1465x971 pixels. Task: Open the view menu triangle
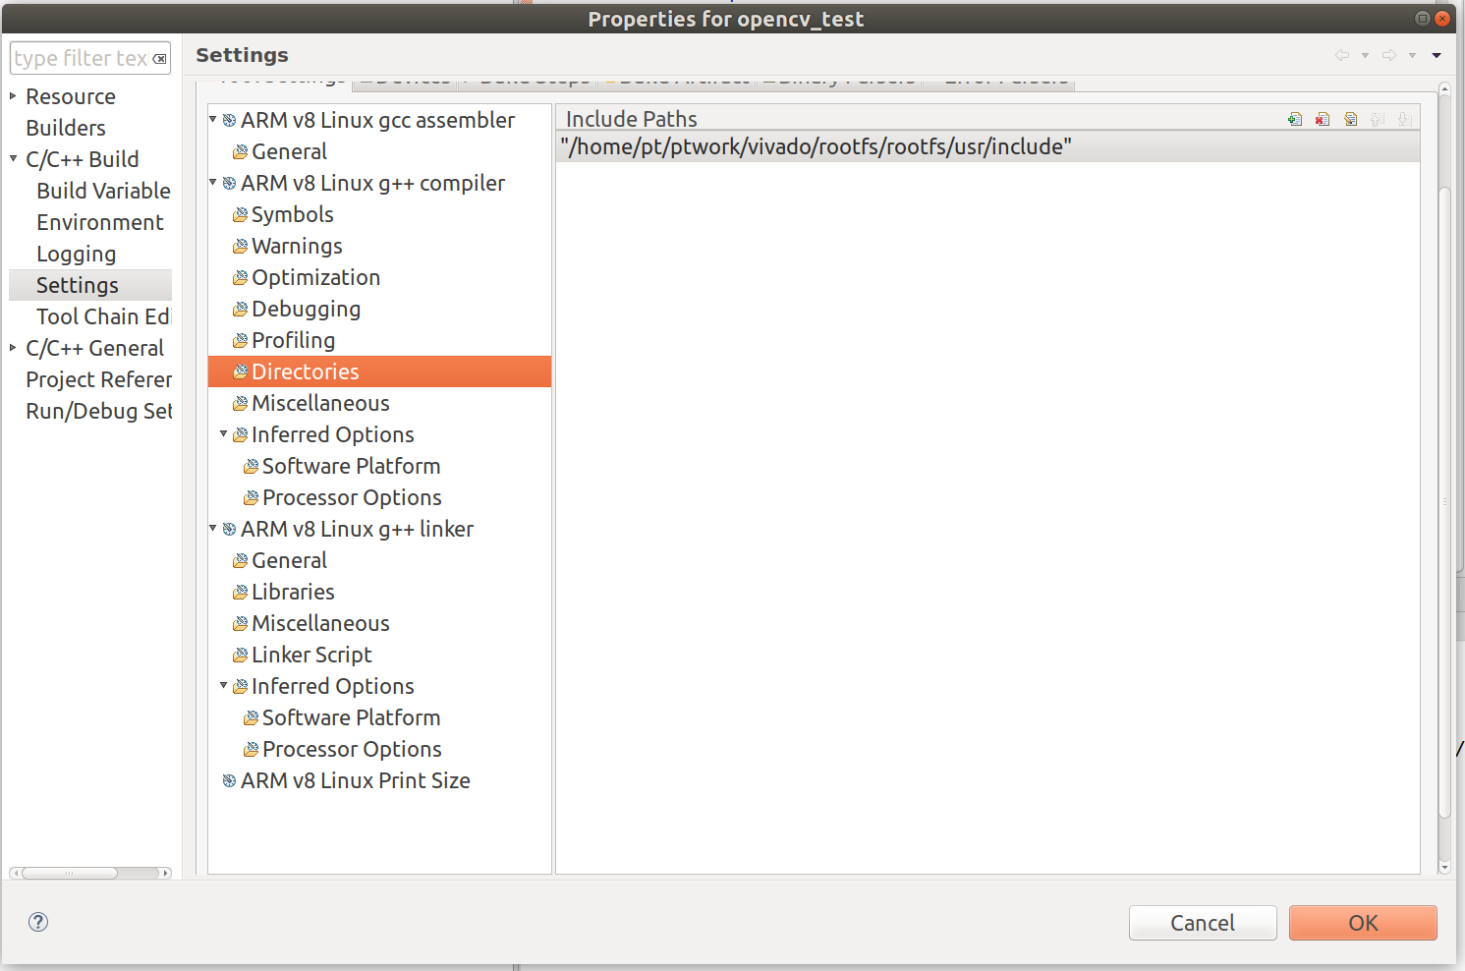[1437, 55]
